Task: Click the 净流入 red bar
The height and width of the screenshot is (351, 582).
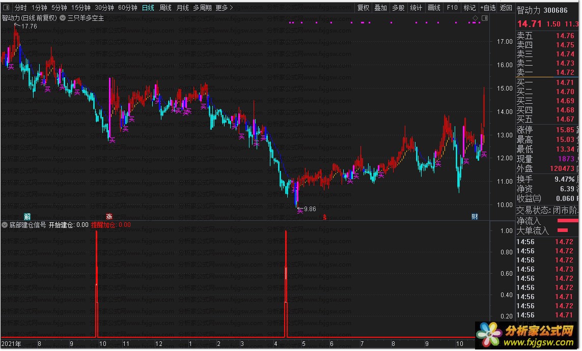Action: coord(568,221)
